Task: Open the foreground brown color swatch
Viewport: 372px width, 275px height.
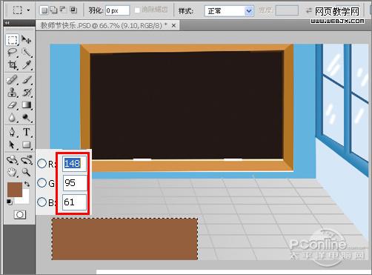Action: (x=14, y=189)
